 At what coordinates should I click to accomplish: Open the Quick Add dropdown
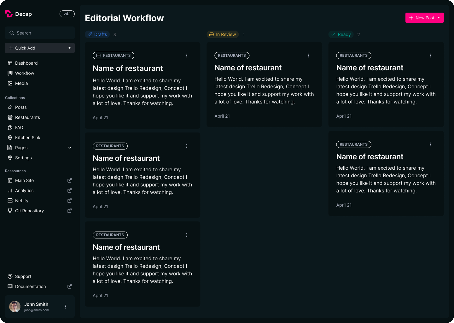click(x=40, y=48)
